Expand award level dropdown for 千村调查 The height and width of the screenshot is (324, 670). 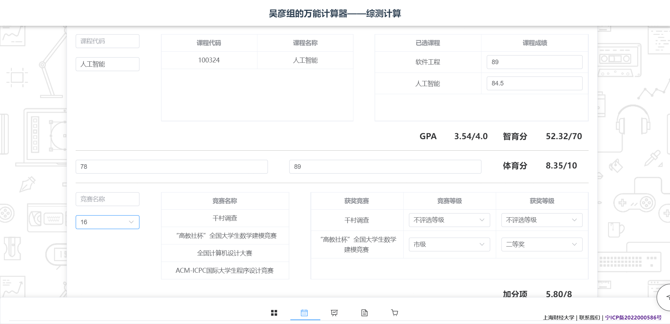542,220
